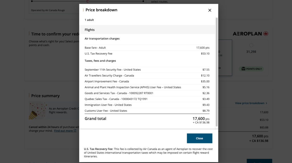
Task: Click the Base fare - Adult row
Action: (x=147, y=48)
